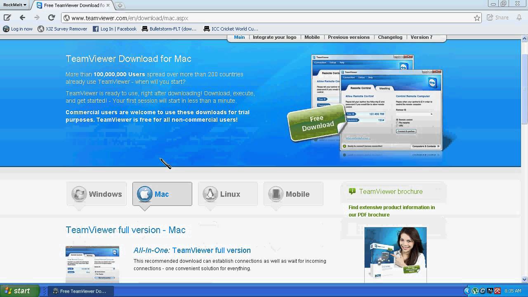The image size is (528, 297).
Task: Open the Share button in toolbar
Action: pyautogui.click(x=497, y=18)
